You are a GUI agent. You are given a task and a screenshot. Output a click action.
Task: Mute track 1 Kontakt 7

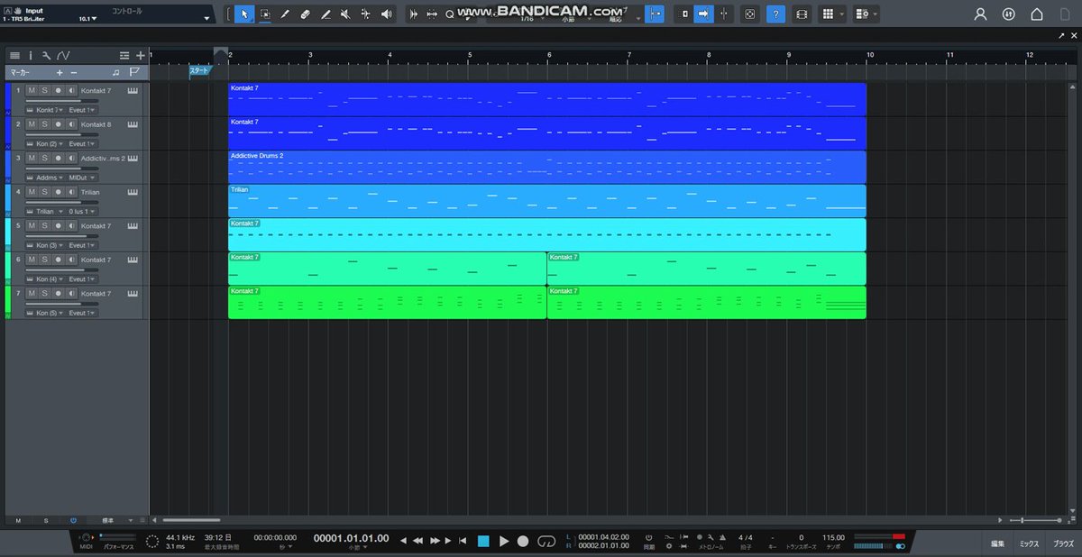point(31,91)
